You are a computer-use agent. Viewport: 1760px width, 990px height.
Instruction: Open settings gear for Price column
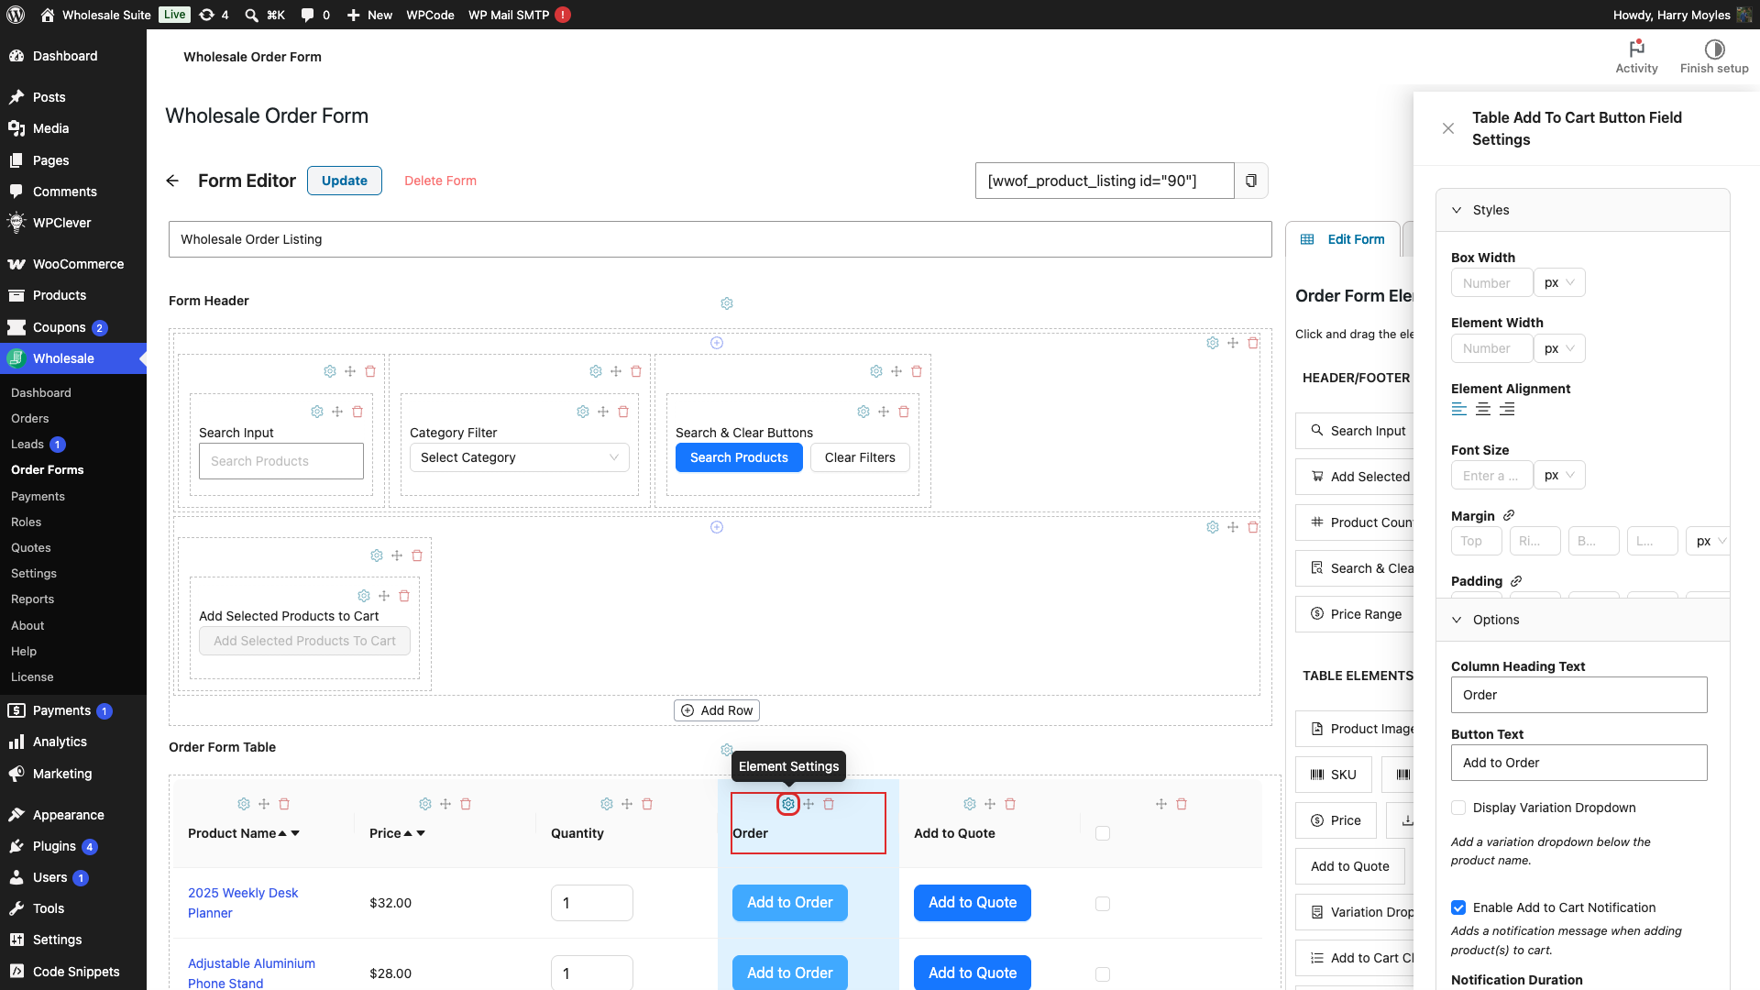[x=425, y=804]
